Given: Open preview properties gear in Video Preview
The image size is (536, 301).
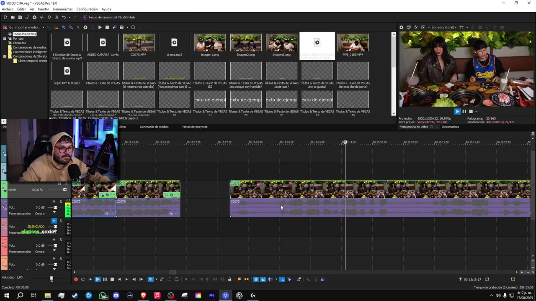Looking at the screenshot, I should [x=401, y=27].
